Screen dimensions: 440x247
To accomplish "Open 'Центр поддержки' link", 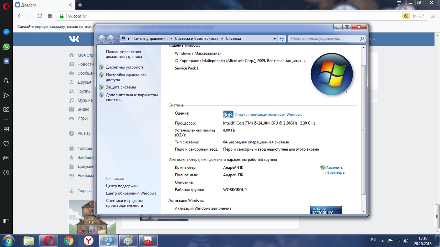I will [x=122, y=186].
